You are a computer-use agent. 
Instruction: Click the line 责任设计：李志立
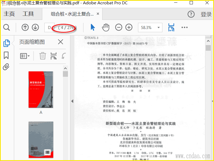click(114, 106)
